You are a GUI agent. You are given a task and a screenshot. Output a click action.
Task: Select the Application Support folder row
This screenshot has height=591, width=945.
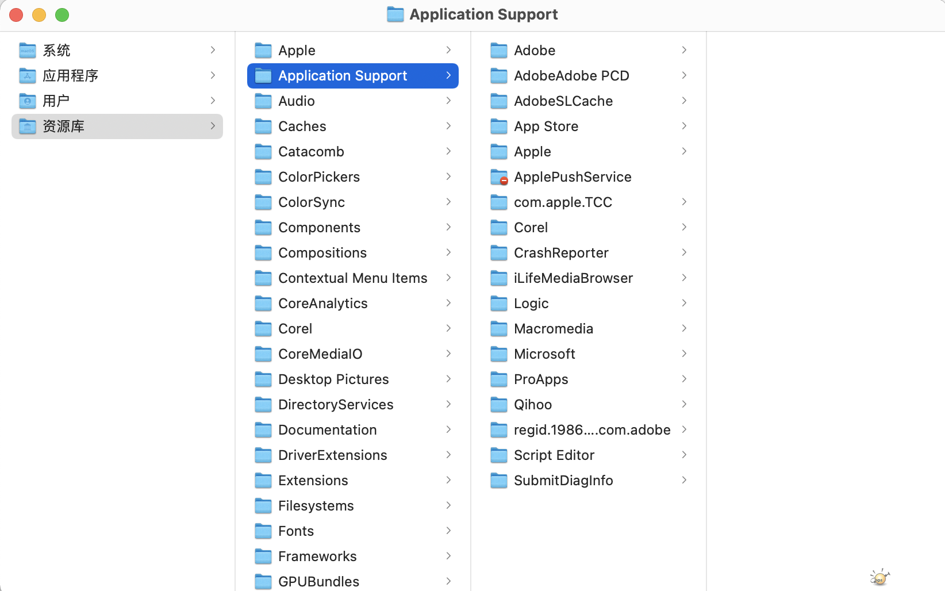[353, 76]
